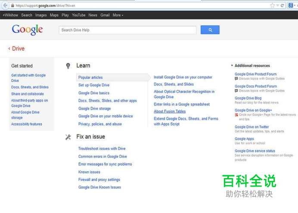This screenshot has height=213, width=298.
Task: Open +Wikihow in the top bar
Action: pos(10,15)
